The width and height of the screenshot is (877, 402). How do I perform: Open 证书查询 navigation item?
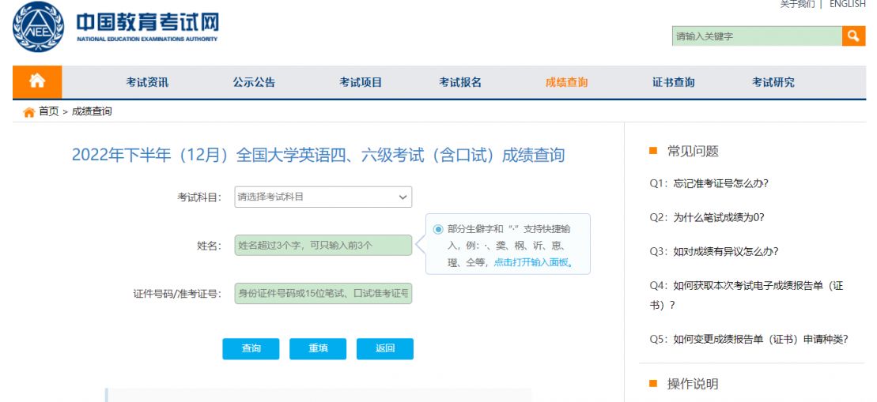(x=673, y=82)
